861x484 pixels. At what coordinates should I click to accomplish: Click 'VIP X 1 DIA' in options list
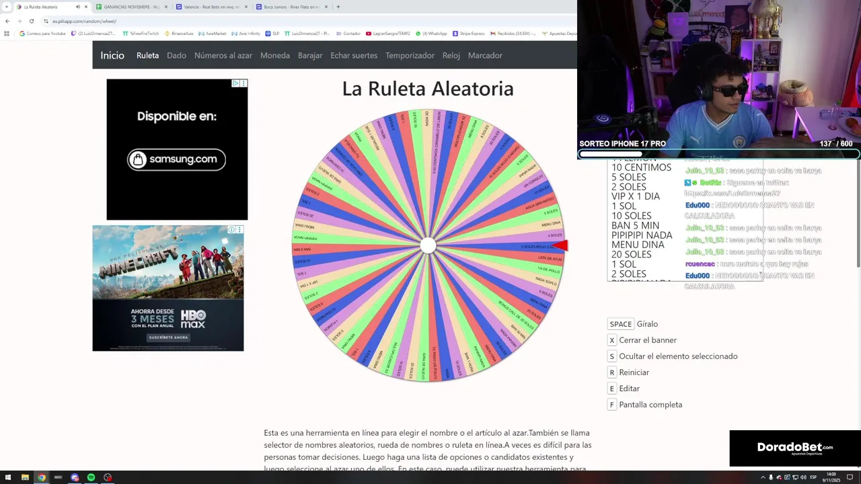pos(636,196)
